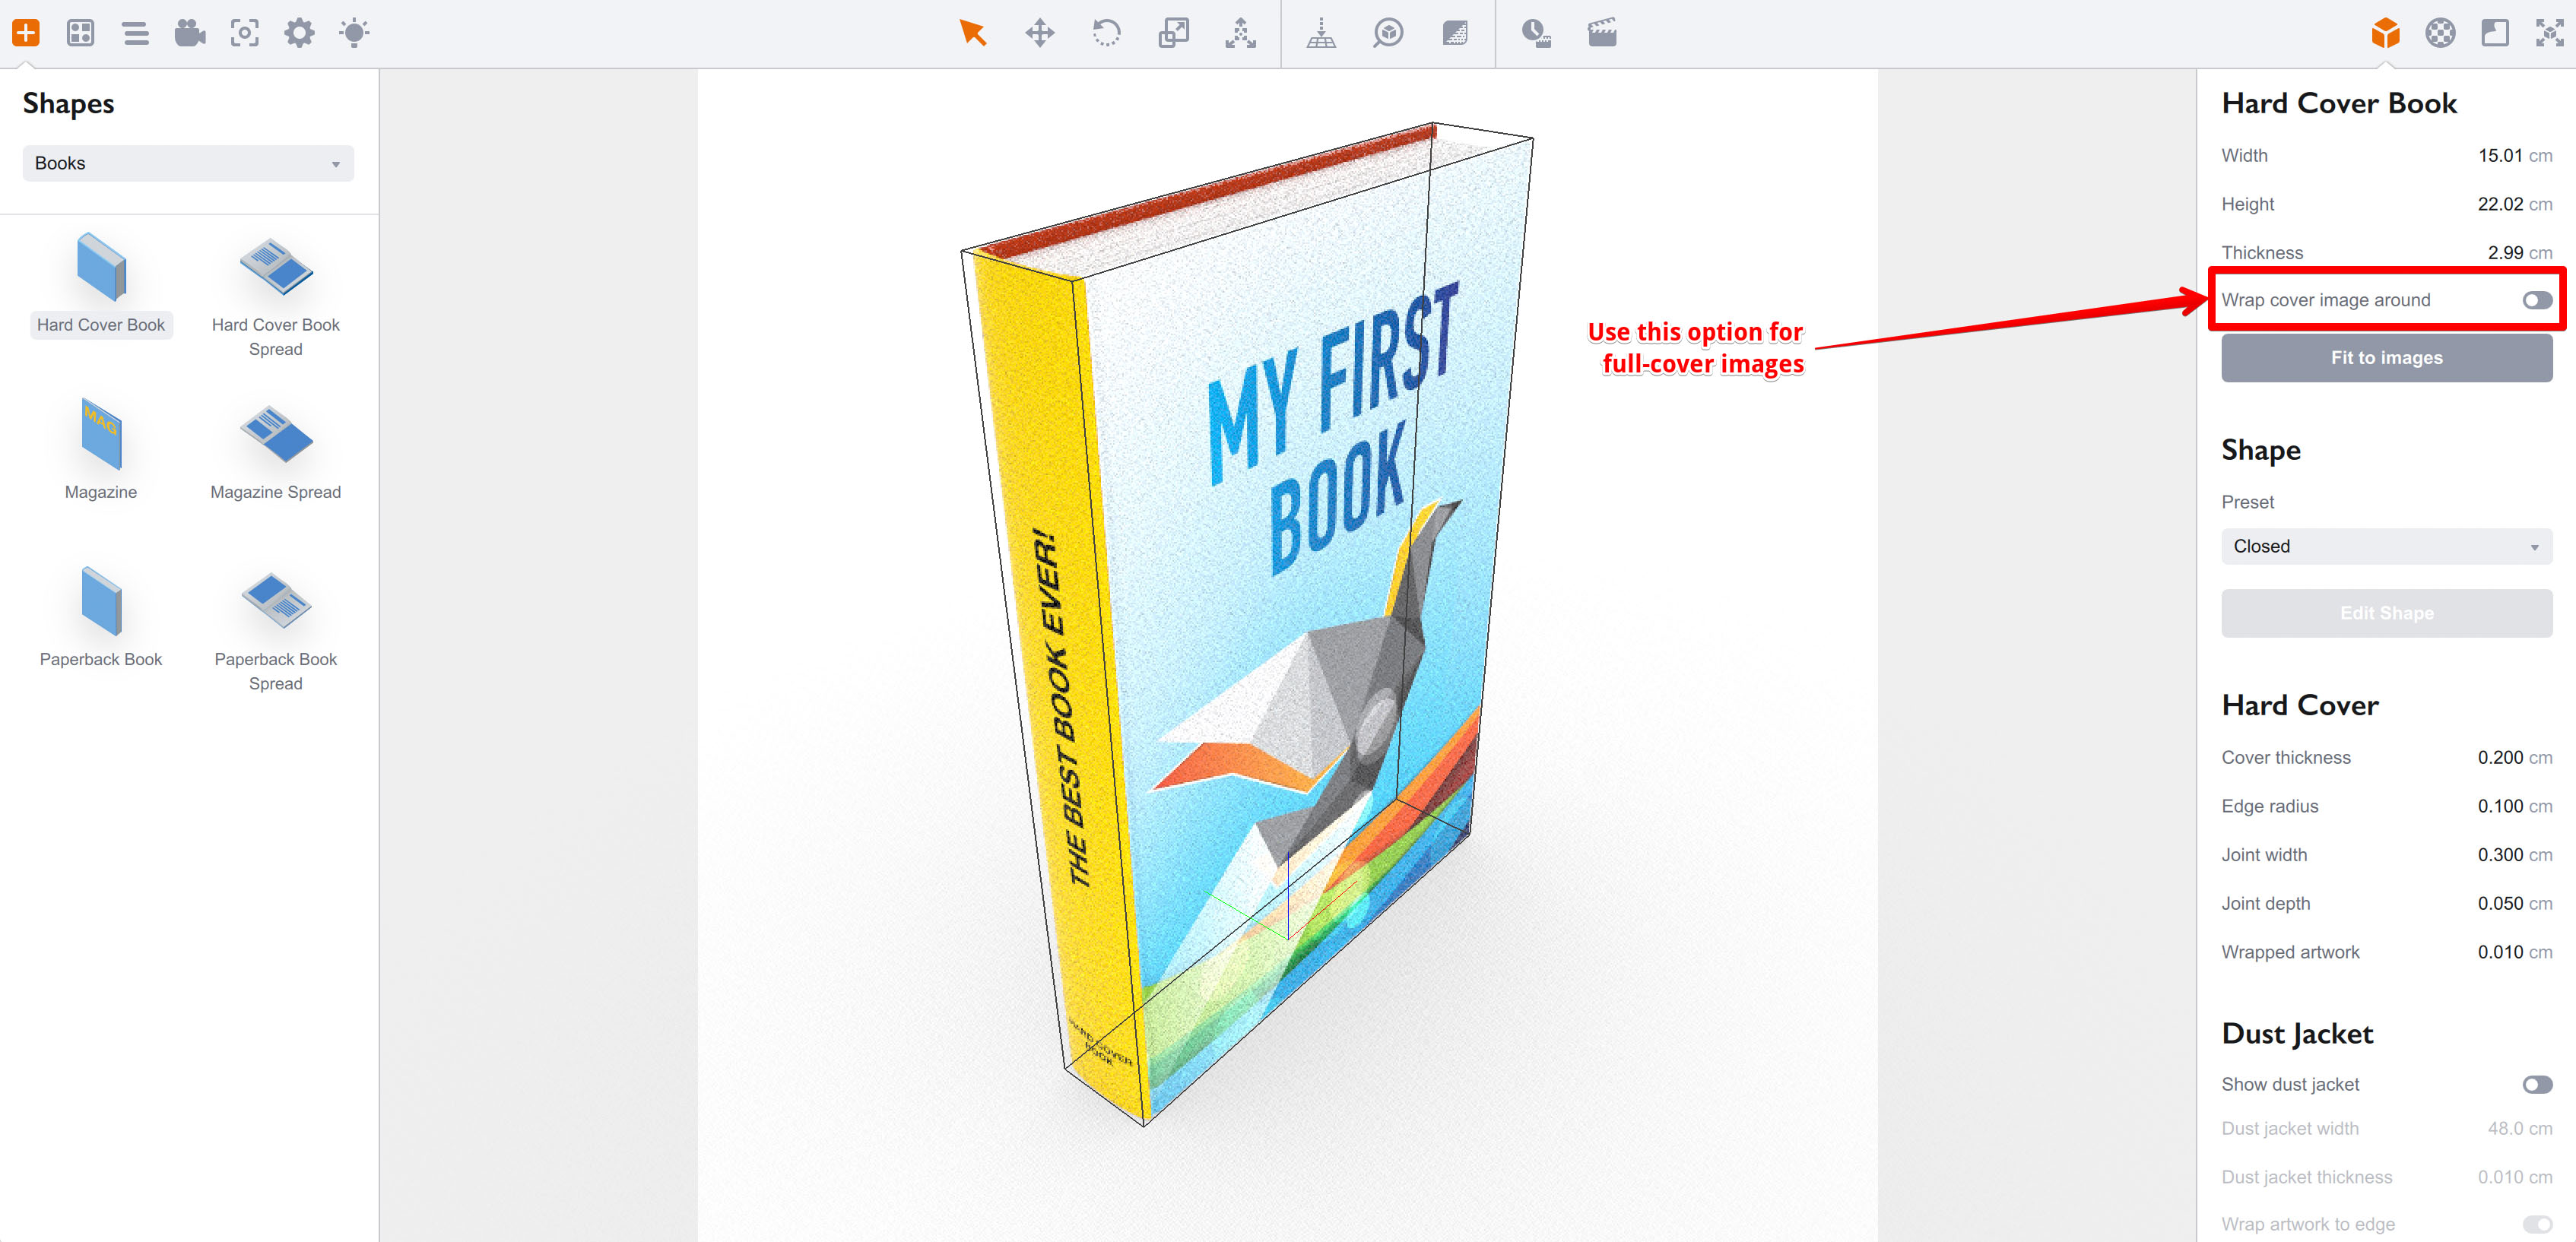
Task: Click the lighting (light bulb) icon
Action: pyautogui.click(x=353, y=33)
